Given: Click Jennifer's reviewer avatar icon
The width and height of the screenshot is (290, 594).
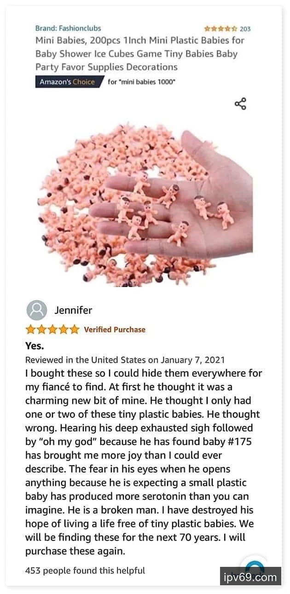Looking at the screenshot, I should 37,310.
